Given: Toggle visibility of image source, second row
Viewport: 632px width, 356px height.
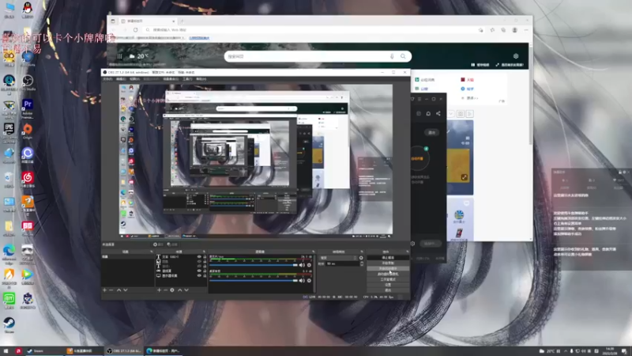Looking at the screenshot, I should (x=199, y=262).
